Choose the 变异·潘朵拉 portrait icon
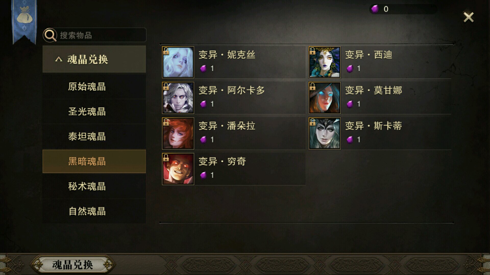This screenshot has height=275, width=490. coord(178,133)
